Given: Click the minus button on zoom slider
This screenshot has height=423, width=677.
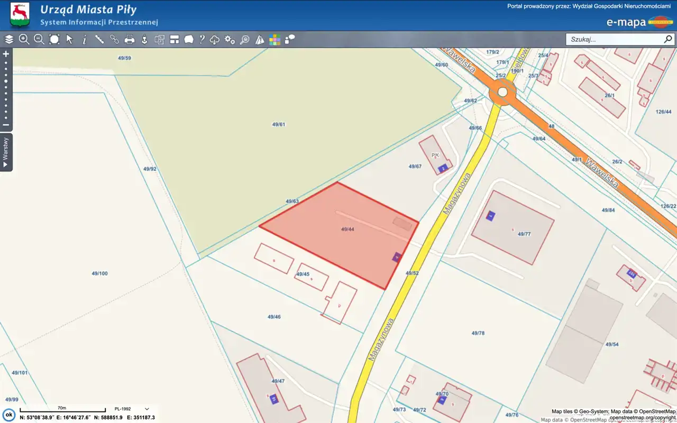Looking at the screenshot, I should click(6, 125).
